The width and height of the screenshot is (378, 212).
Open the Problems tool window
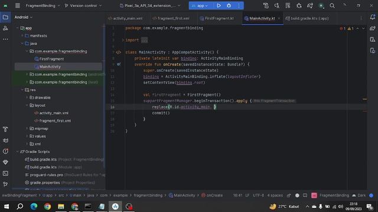click(x=5, y=151)
